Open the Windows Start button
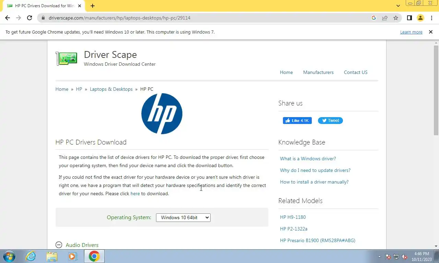The height and width of the screenshot is (263, 439). click(9, 256)
